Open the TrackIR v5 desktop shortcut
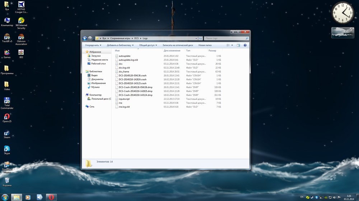 [7, 37]
